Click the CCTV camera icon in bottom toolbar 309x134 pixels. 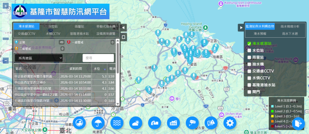click(x=192, y=123)
